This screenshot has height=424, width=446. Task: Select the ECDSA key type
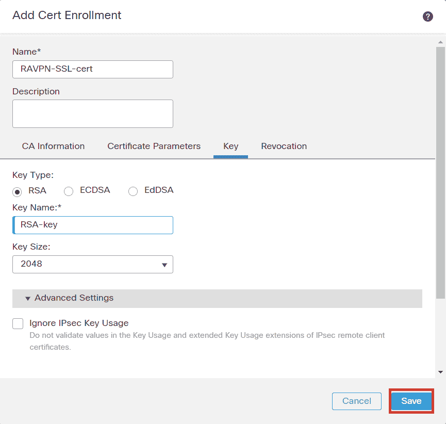69,191
